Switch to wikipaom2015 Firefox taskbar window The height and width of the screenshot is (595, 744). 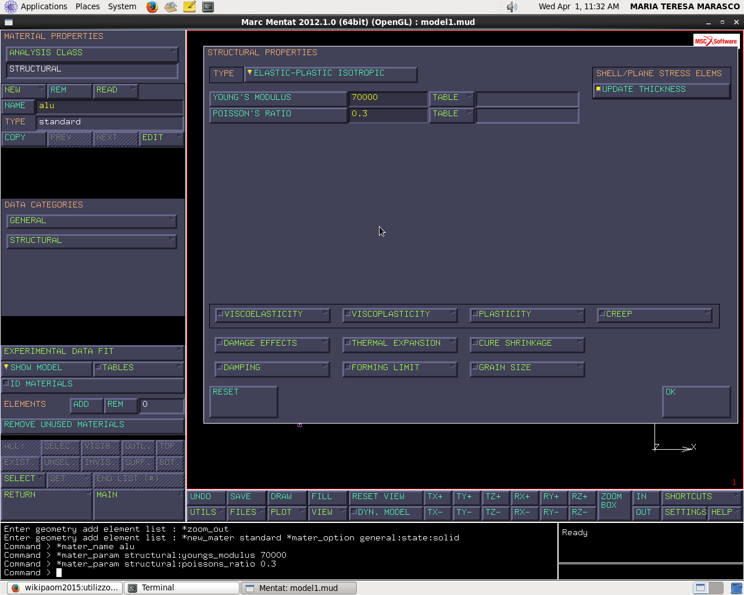point(65,587)
